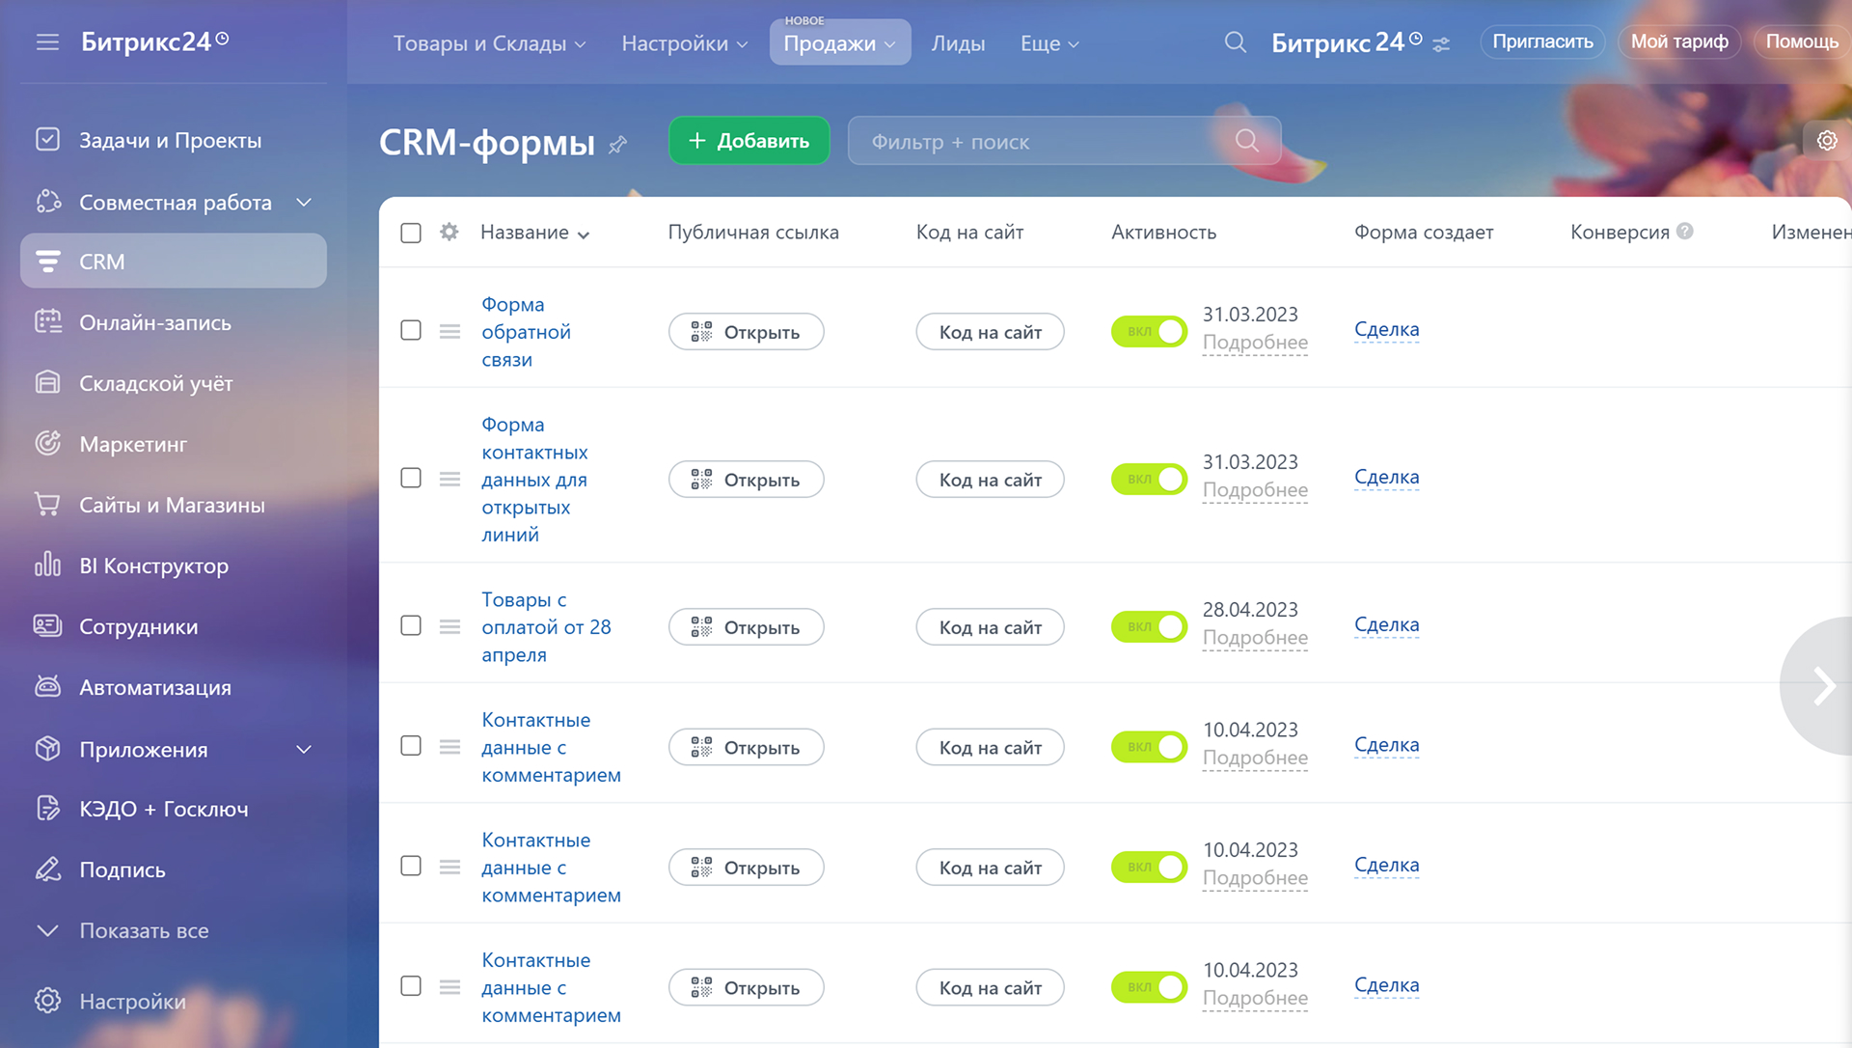Open public link for Форма обратной связи
The height and width of the screenshot is (1048, 1852).
(746, 332)
